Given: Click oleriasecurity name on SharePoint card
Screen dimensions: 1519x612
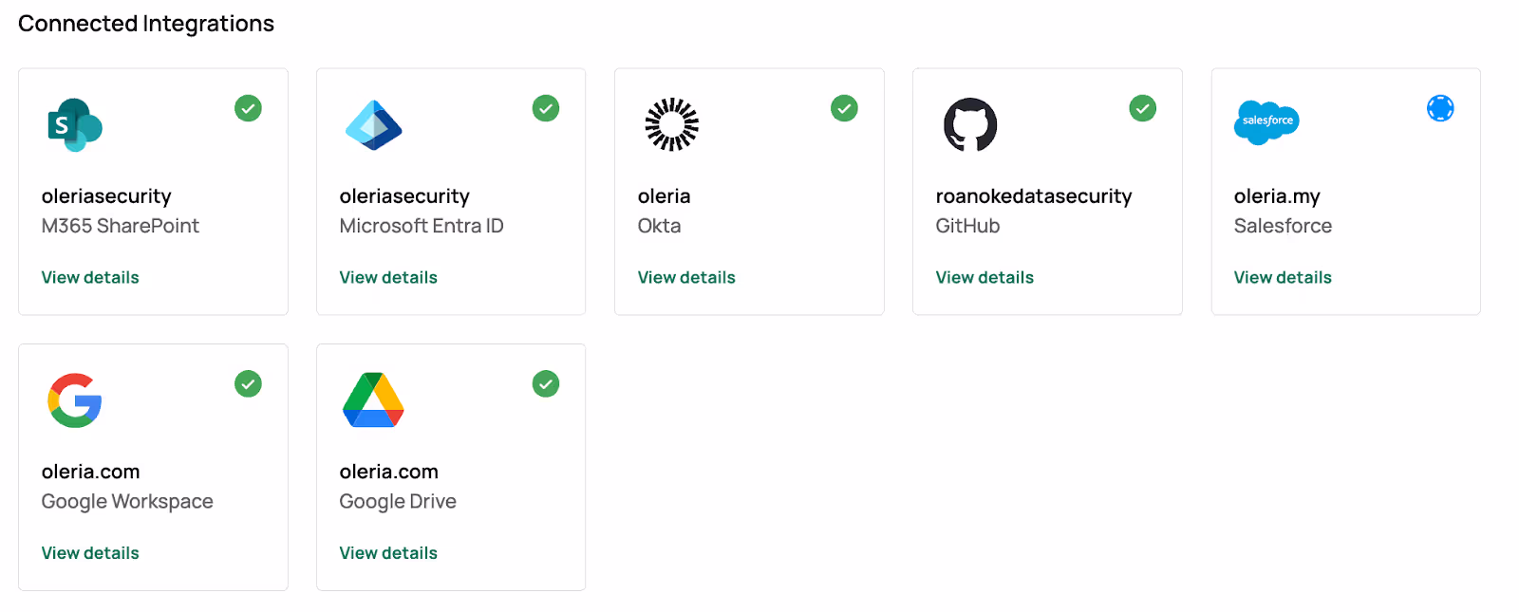Looking at the screenshot, I should 106,196.
